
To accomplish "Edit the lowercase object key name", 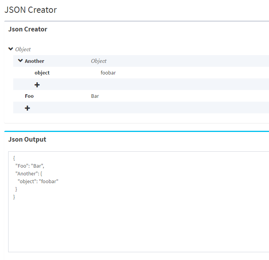I will pyautogui.click(x=42, y=73).
